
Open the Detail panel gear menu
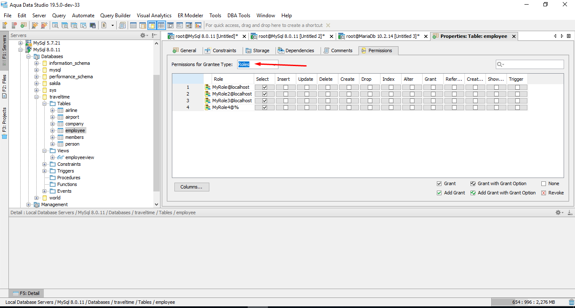559,212
